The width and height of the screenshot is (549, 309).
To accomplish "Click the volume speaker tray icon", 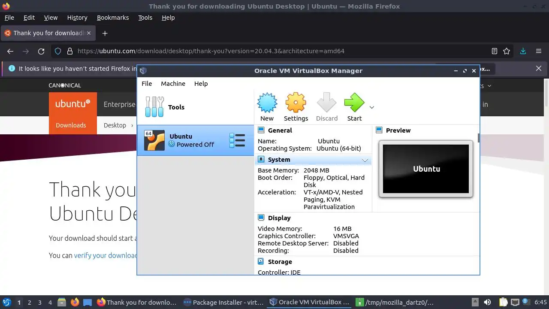I will click(x=487, y=302).
